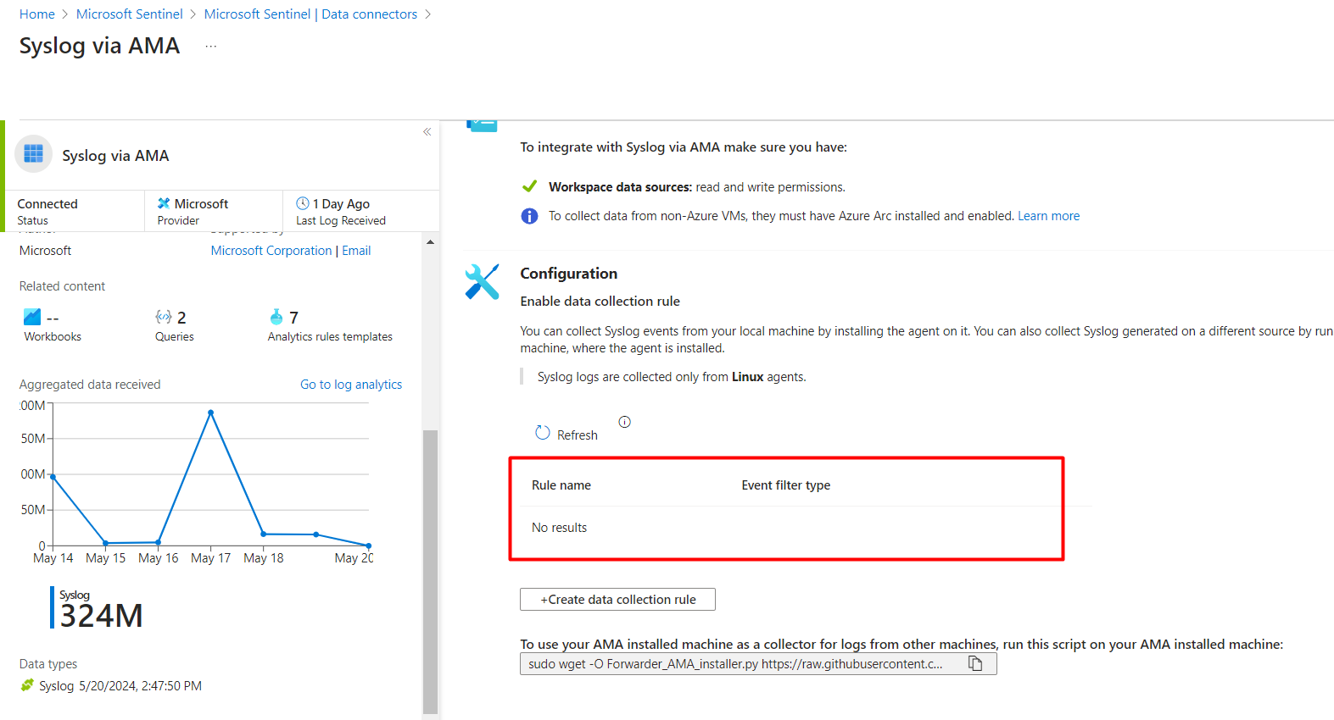Click the 7 analytics rules templates count
The height and width of the screenshot is (720, 1334).
[294, 318]
